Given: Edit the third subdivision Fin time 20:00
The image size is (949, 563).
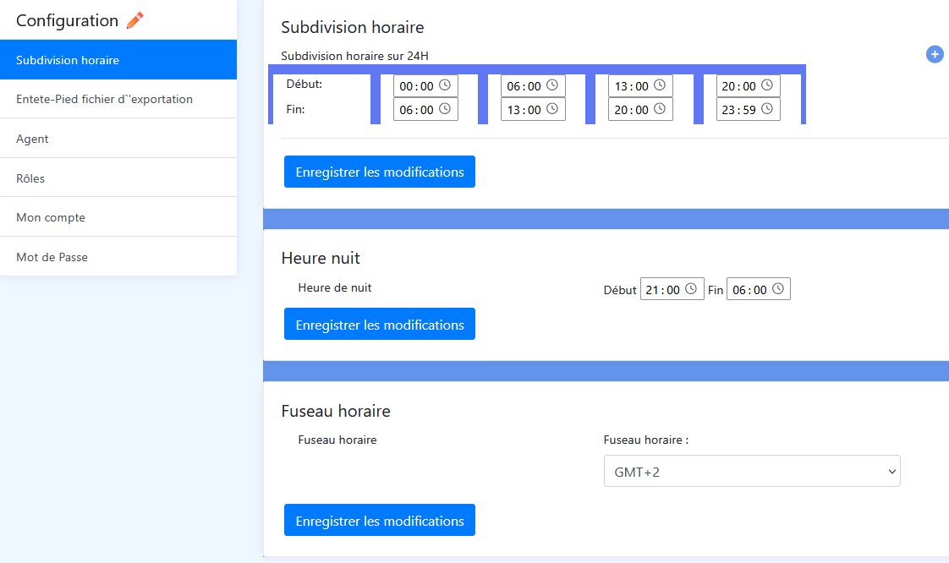Looking at the screenshot, I should tap(640, 109).
